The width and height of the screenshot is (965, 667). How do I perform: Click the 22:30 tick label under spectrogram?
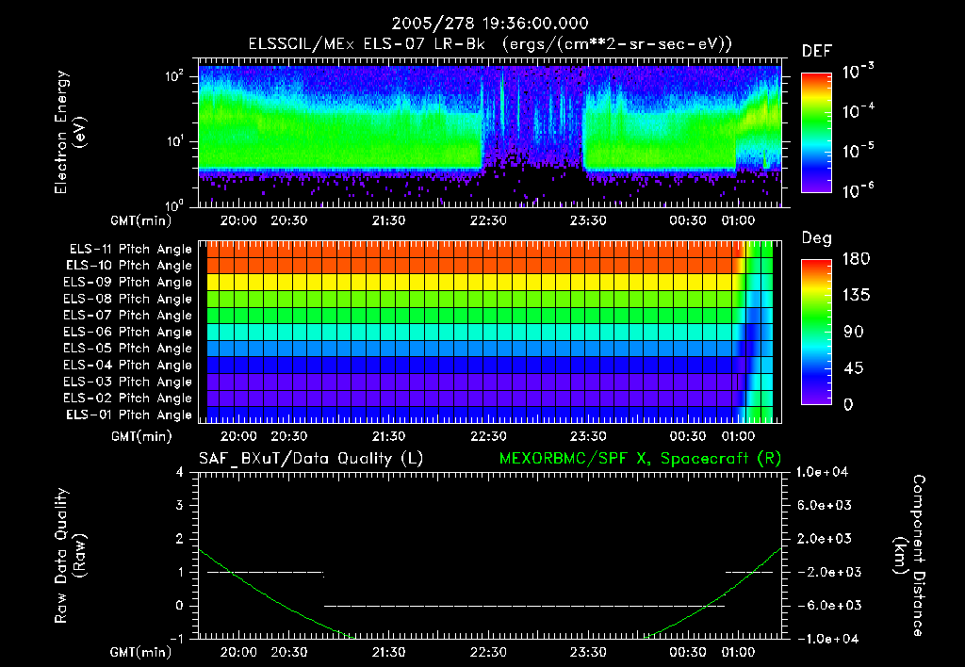[x=488, y=220]
